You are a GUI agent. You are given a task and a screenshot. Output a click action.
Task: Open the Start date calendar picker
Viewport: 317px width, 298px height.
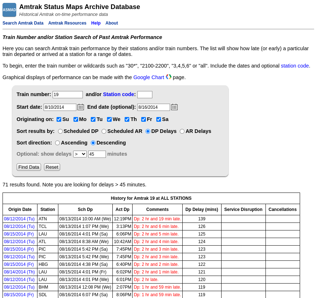[x=81, y=107]
